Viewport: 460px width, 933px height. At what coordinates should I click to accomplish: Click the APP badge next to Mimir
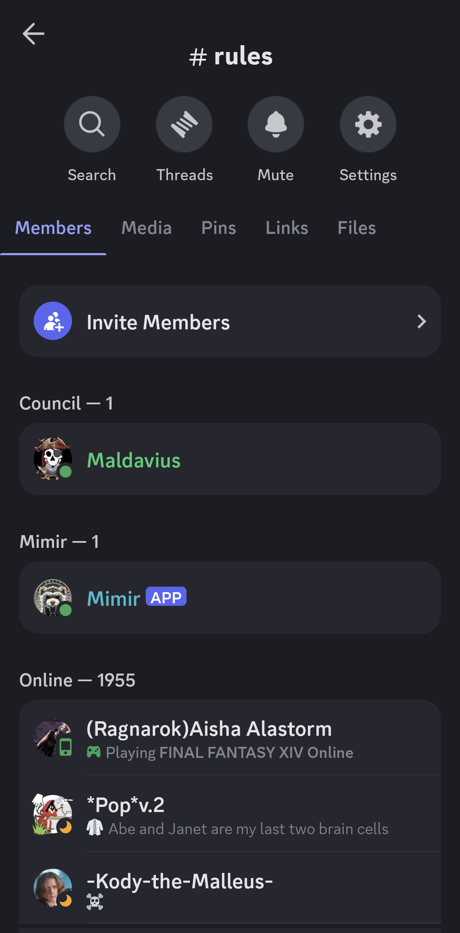(x=166, y=597)
